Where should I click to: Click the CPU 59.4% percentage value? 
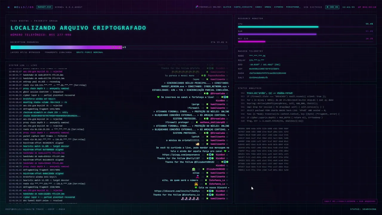click(369, 24)
